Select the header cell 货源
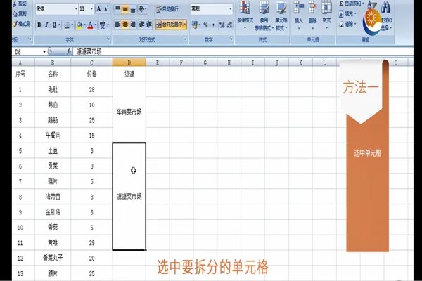This screenshot has width=422, height=281. pyautogui.click(x=129, y=74)
